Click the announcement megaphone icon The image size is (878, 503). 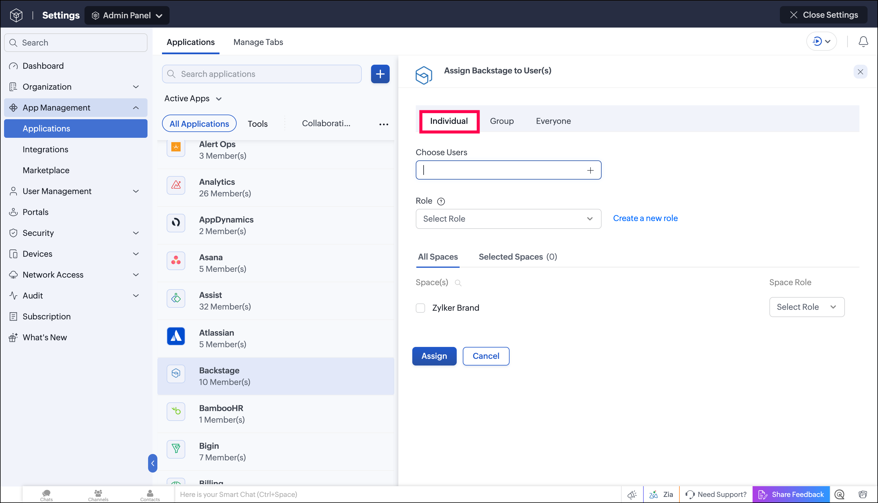coord(632,494)
